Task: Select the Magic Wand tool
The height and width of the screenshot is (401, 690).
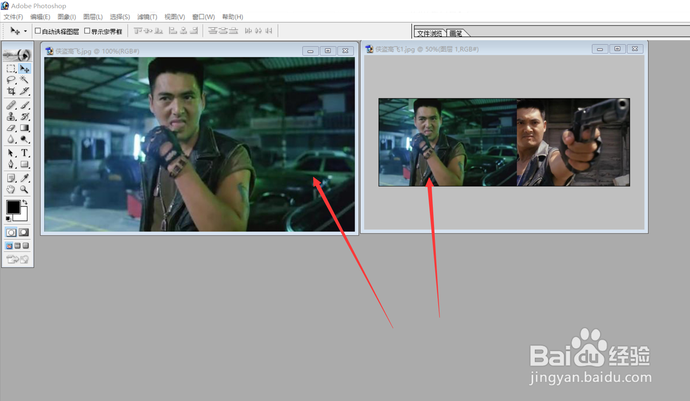Action: click(25, 80)
